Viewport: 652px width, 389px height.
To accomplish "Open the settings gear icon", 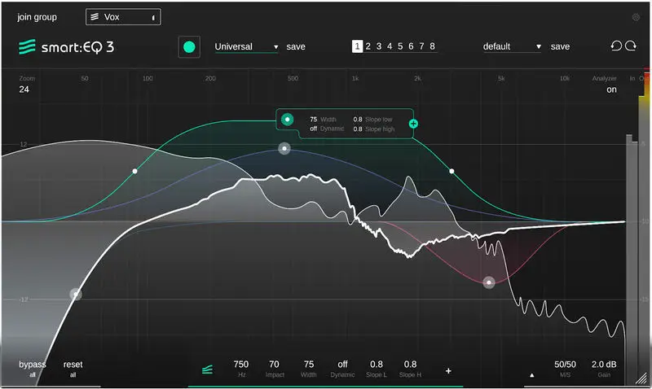I will 636,17.
